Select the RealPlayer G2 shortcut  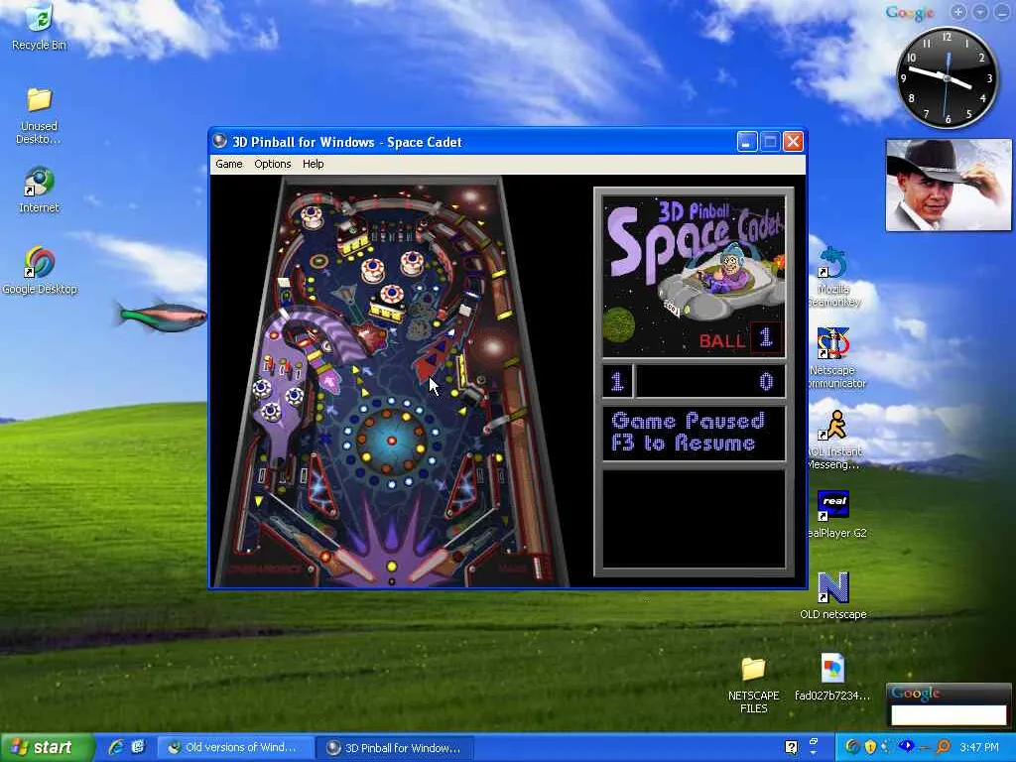click(x=835, y=515)
